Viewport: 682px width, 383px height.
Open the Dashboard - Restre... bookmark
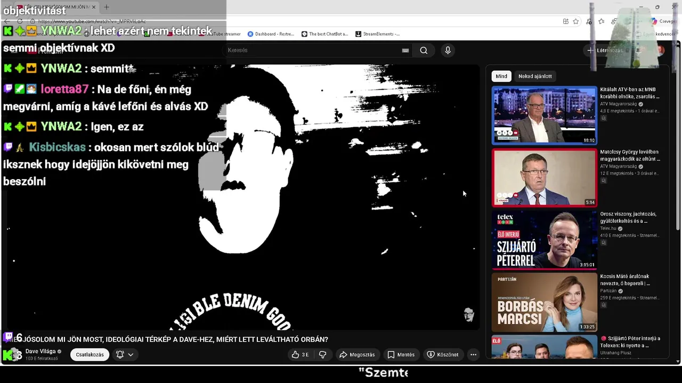pyautogui.click(x=271, y=34)
